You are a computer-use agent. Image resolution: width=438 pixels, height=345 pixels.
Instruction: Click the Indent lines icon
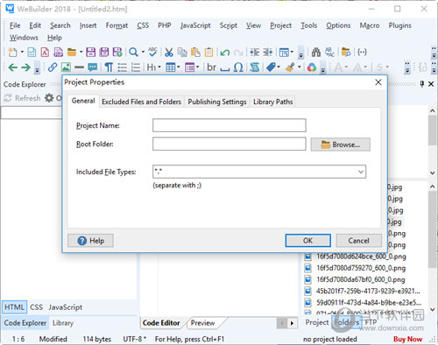tap(254, 53)
